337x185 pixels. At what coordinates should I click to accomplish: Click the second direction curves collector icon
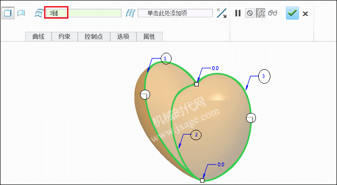[x=131, y=13]
